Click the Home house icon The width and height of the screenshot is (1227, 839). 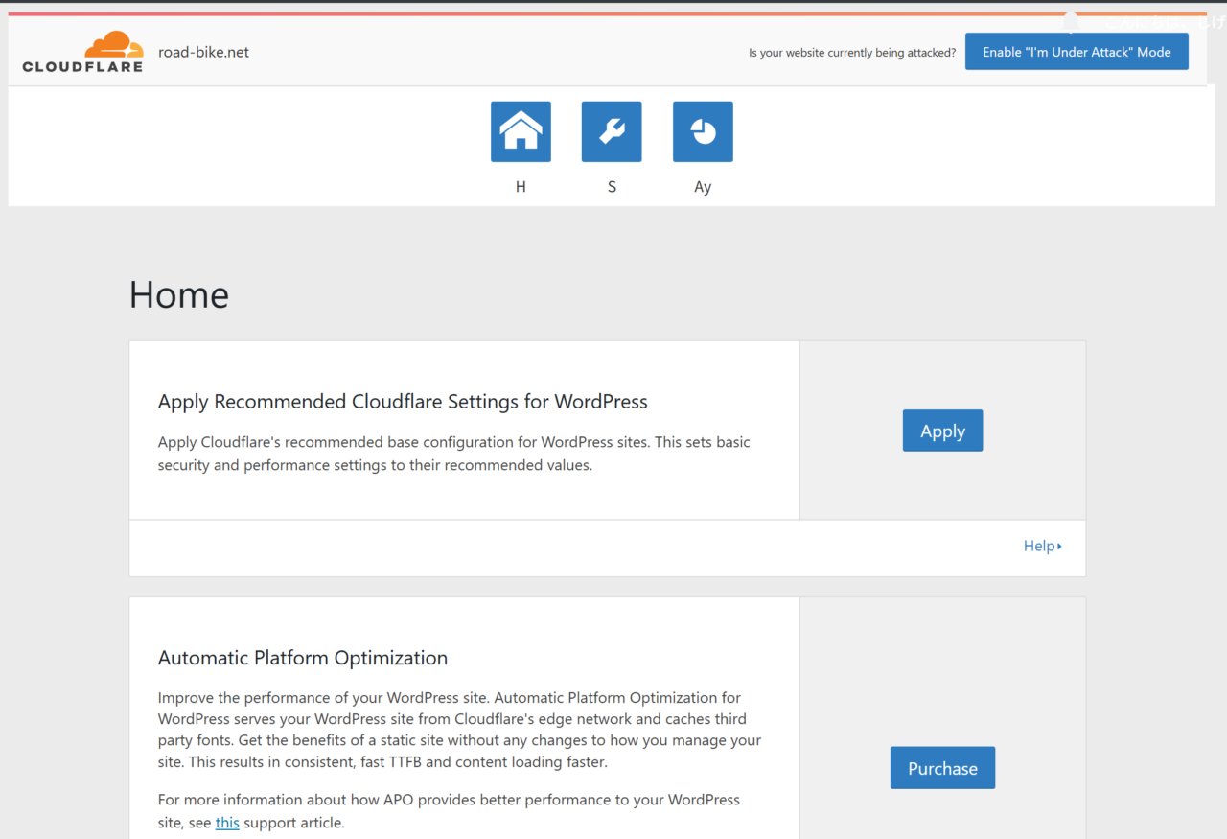521,131
